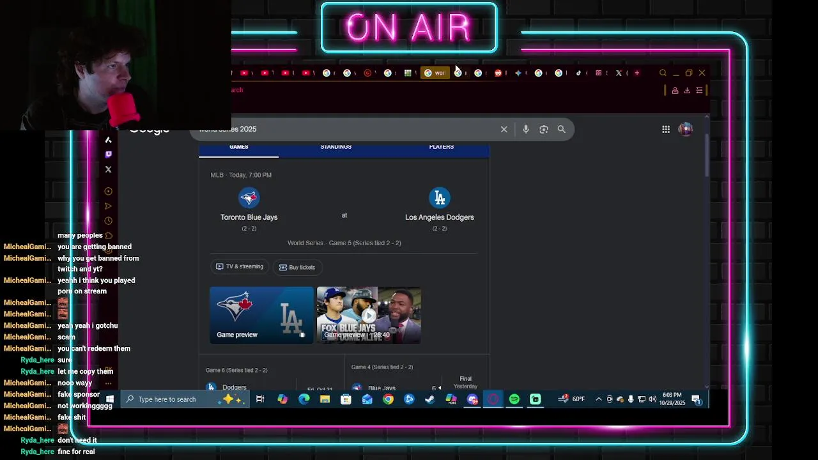Click the Buy tickets button
The image size is (818, 460).
point(297,267)
